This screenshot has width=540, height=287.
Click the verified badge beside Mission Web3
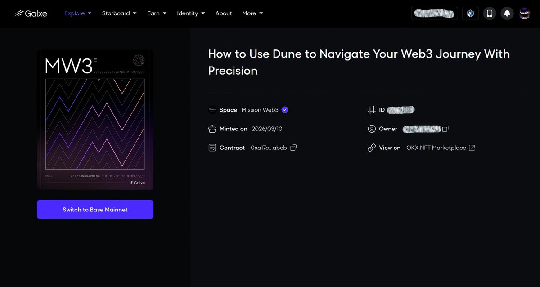click(285, 110)
